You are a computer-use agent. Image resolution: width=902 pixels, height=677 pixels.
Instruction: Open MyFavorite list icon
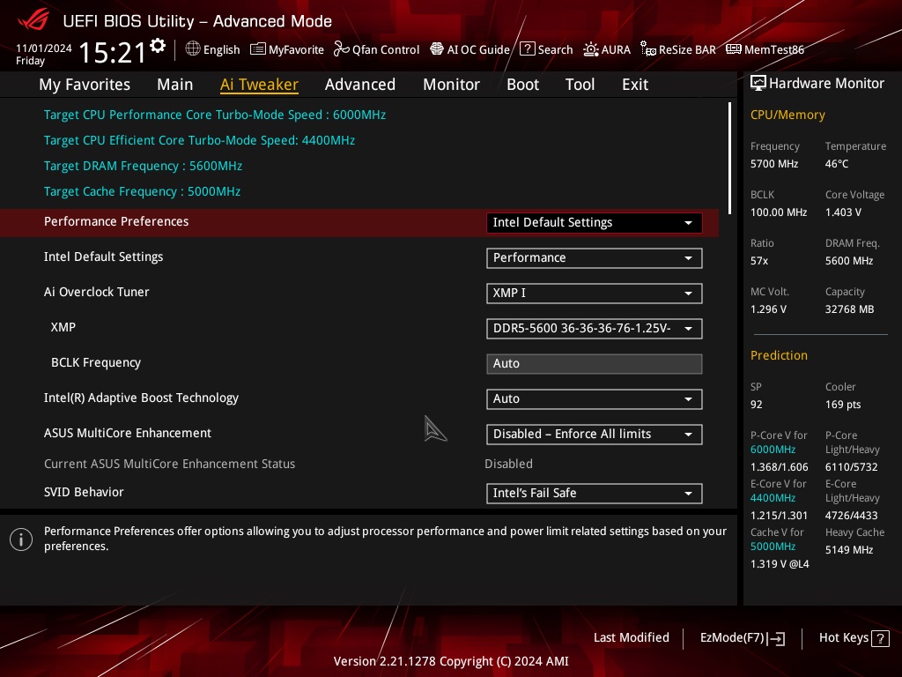(x=258, y=49)
